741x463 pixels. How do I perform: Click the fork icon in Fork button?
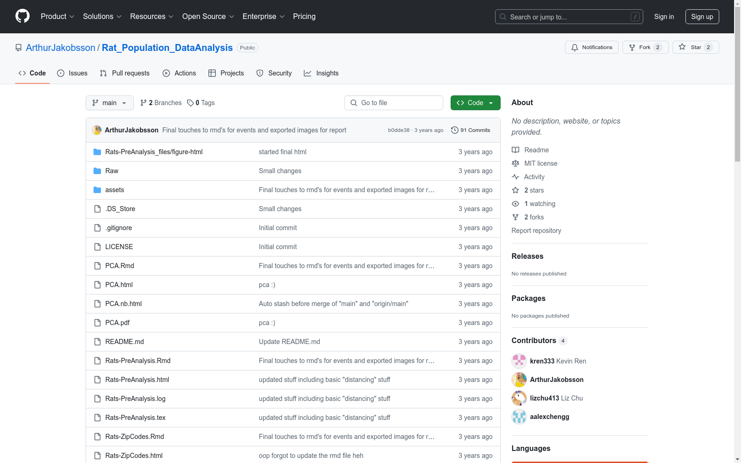pyautogui.click(x=632, y=47)
